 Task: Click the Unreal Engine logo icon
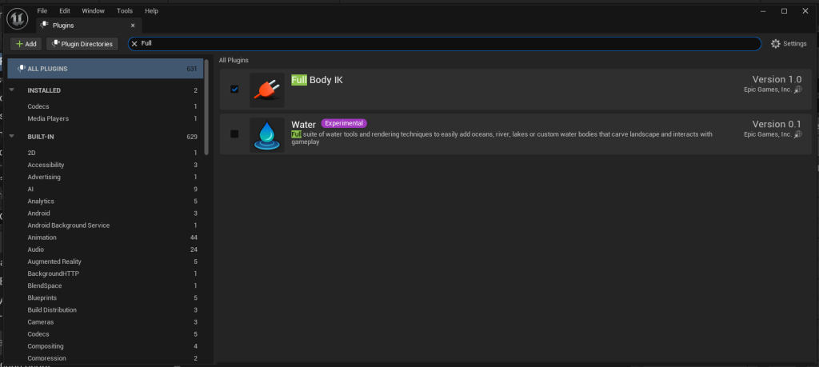click(18, 19)
